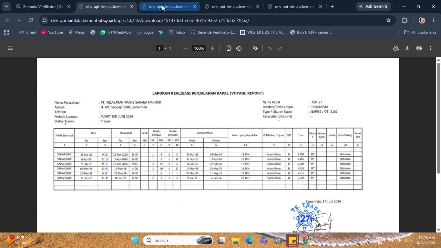Open the Chrome Extensions puzzle icon
The height and width of the screenshot is (248, 441).
point(405,20)
